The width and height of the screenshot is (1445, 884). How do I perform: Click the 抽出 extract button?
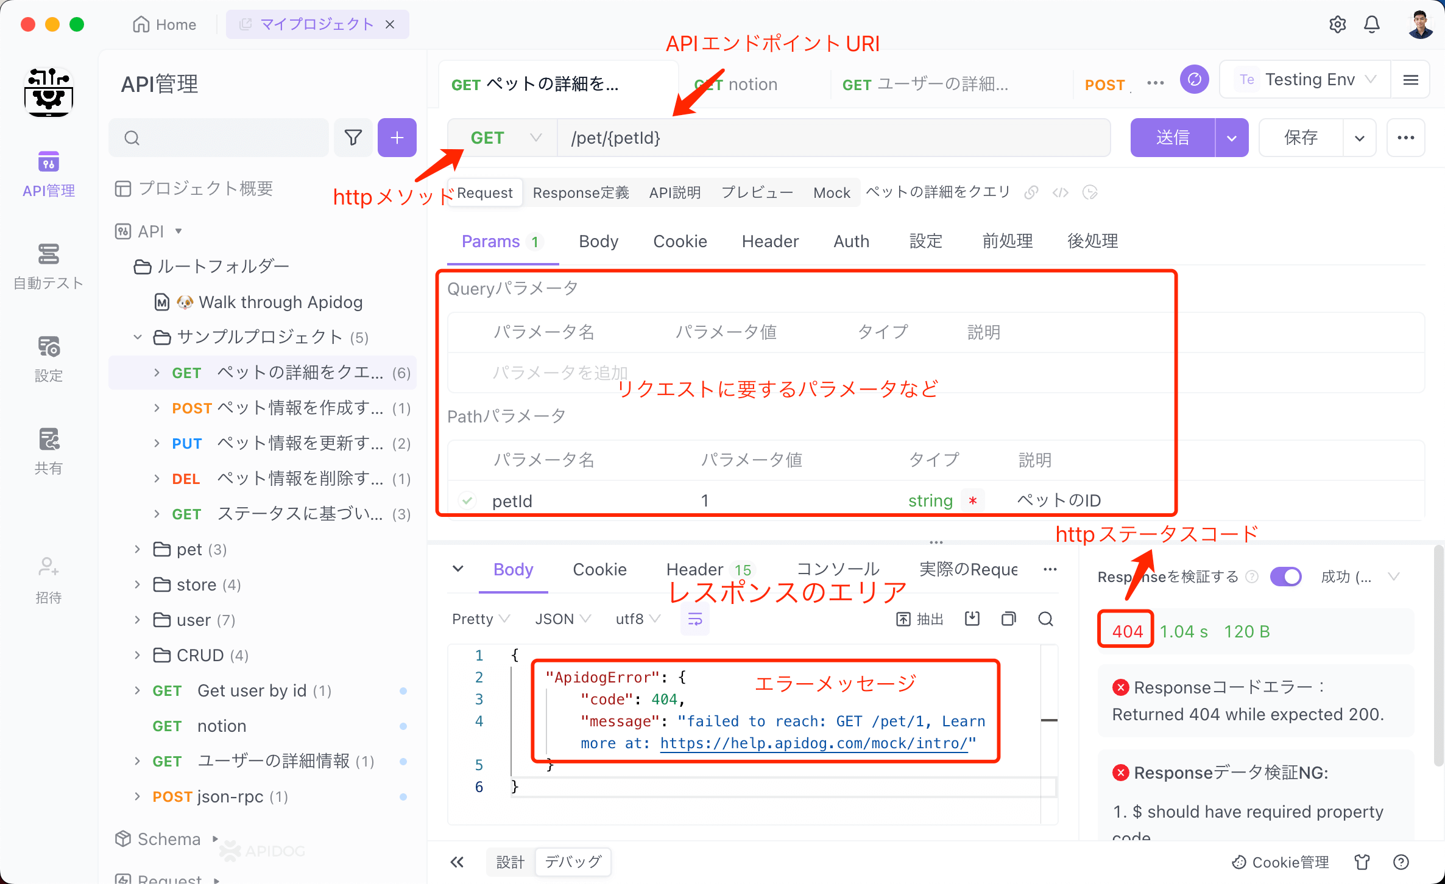tap(920, 619)
